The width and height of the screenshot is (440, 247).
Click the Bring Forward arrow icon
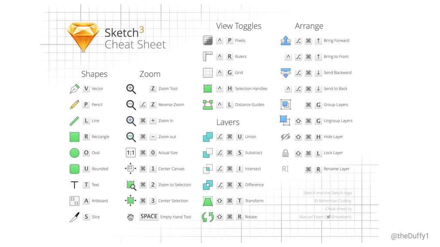tap(286, 40)
